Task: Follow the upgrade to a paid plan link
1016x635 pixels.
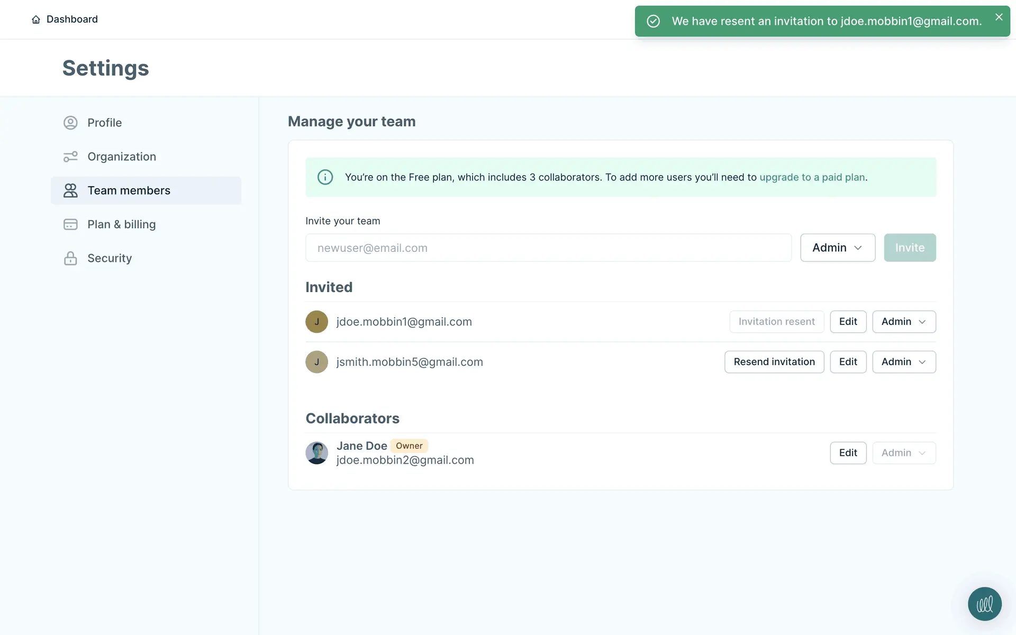Action: 812,177
